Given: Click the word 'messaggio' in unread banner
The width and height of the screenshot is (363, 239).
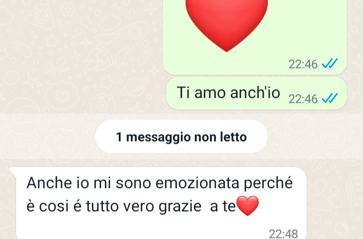Looking at the screenshot, I should pyautogui.click(x=159, y=137).
